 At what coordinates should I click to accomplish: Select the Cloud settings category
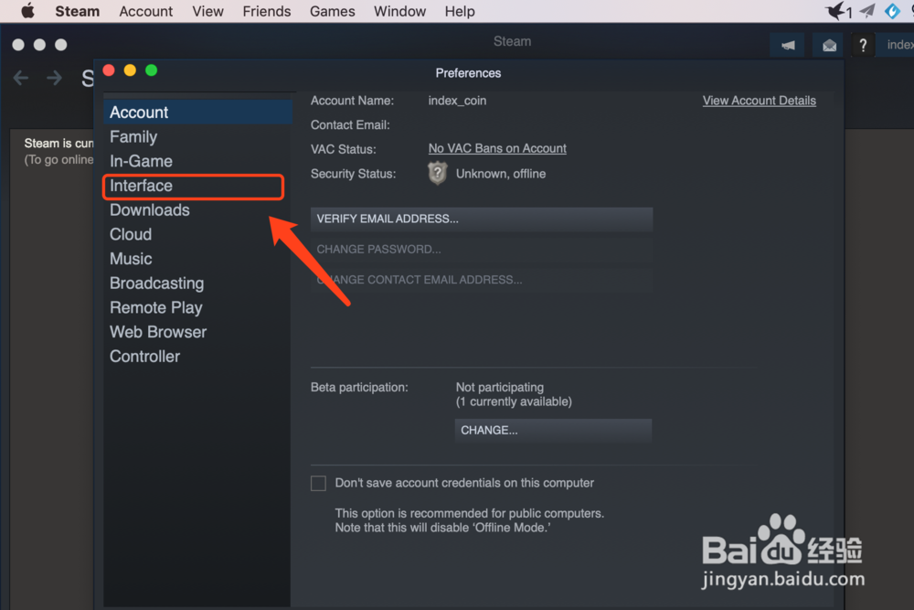pyautogui.click(x=197, y=234)
